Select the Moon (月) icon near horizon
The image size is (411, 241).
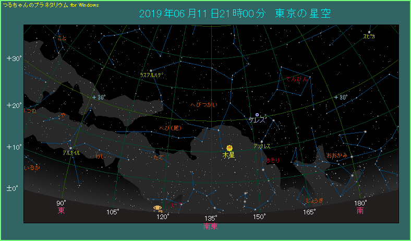(x=157, y=207)
